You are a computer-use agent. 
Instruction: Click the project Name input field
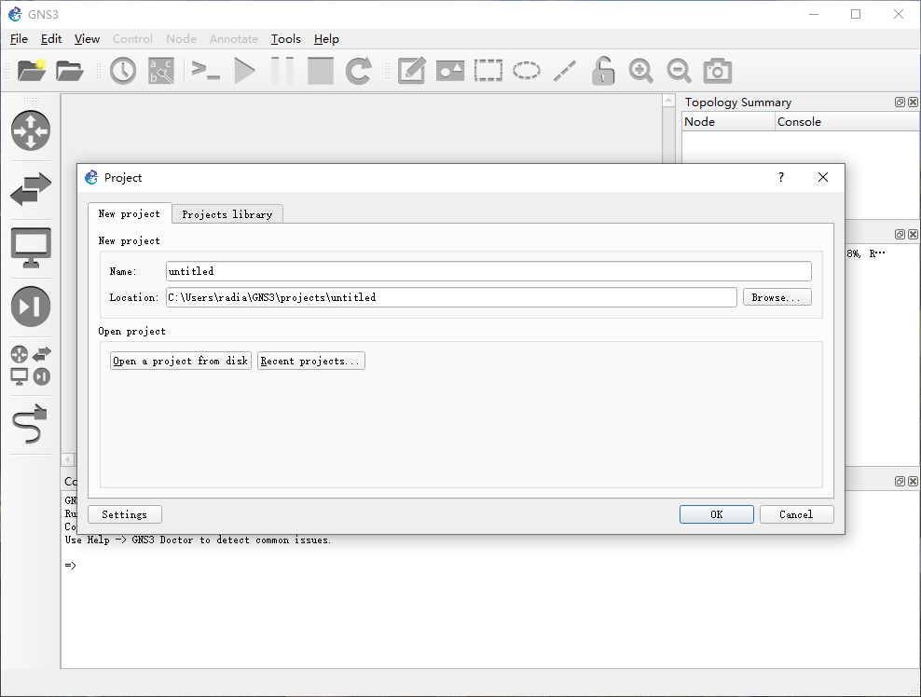488,271
